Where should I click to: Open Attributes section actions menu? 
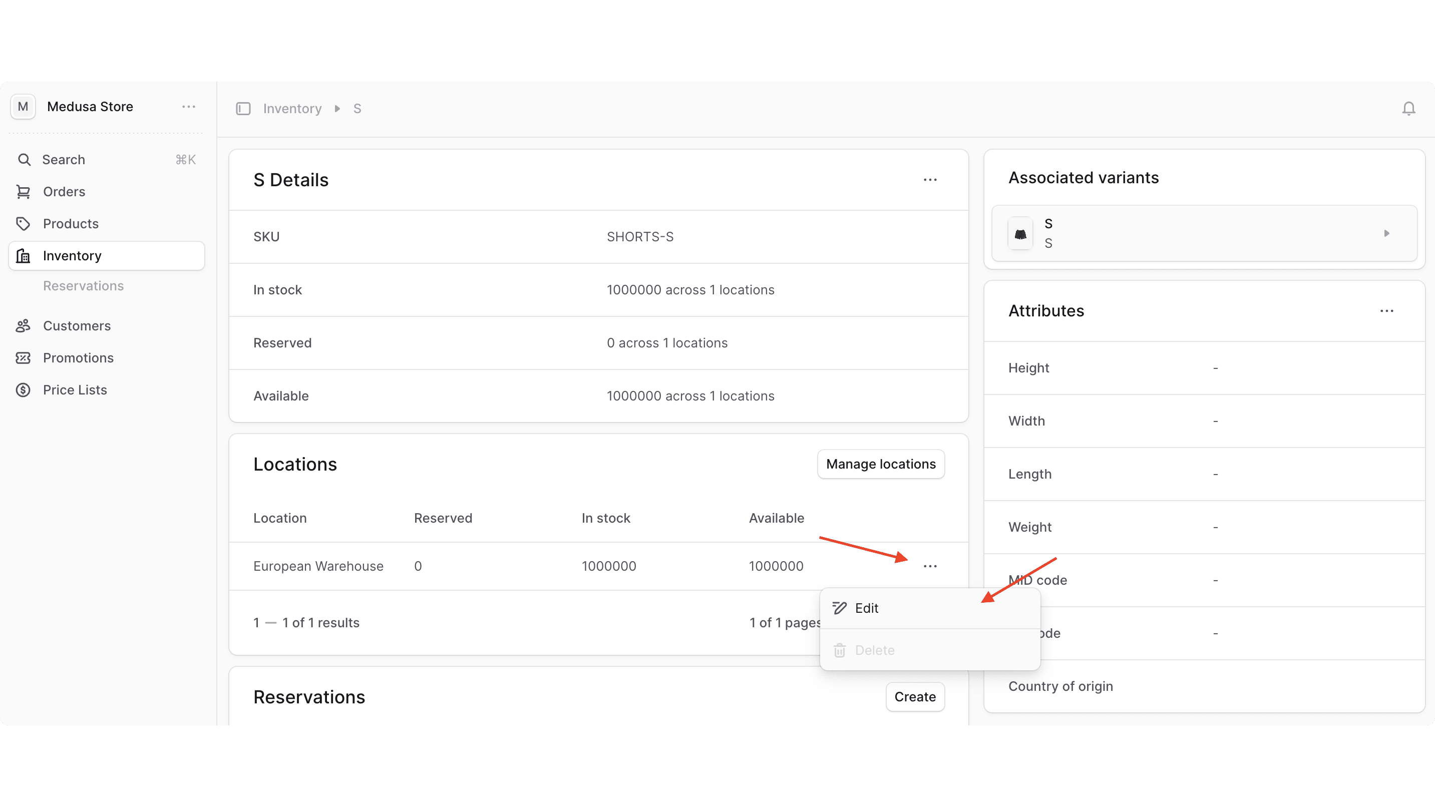click(1386, 311)
